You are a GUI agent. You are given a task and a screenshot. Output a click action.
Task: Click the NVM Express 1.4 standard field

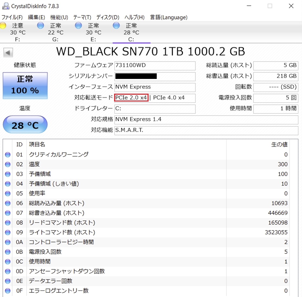(x=206, y=120)
